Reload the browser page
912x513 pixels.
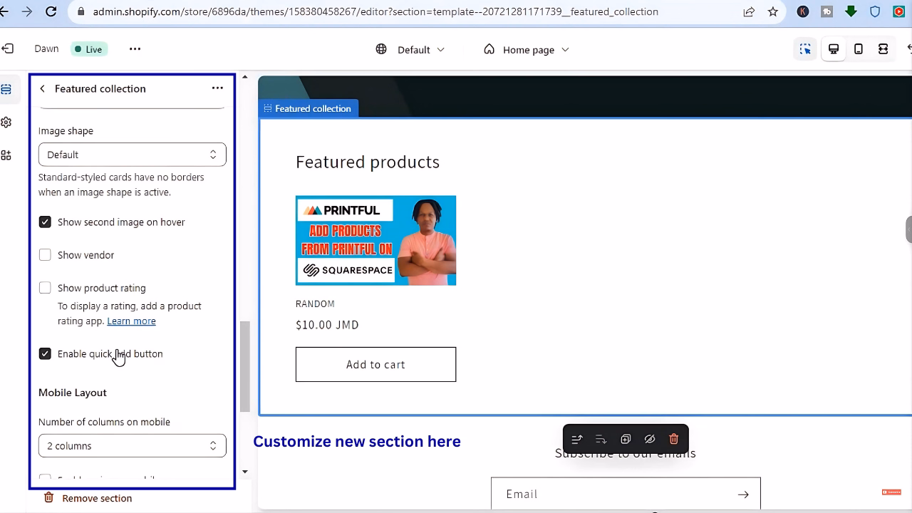coord(51,11)
